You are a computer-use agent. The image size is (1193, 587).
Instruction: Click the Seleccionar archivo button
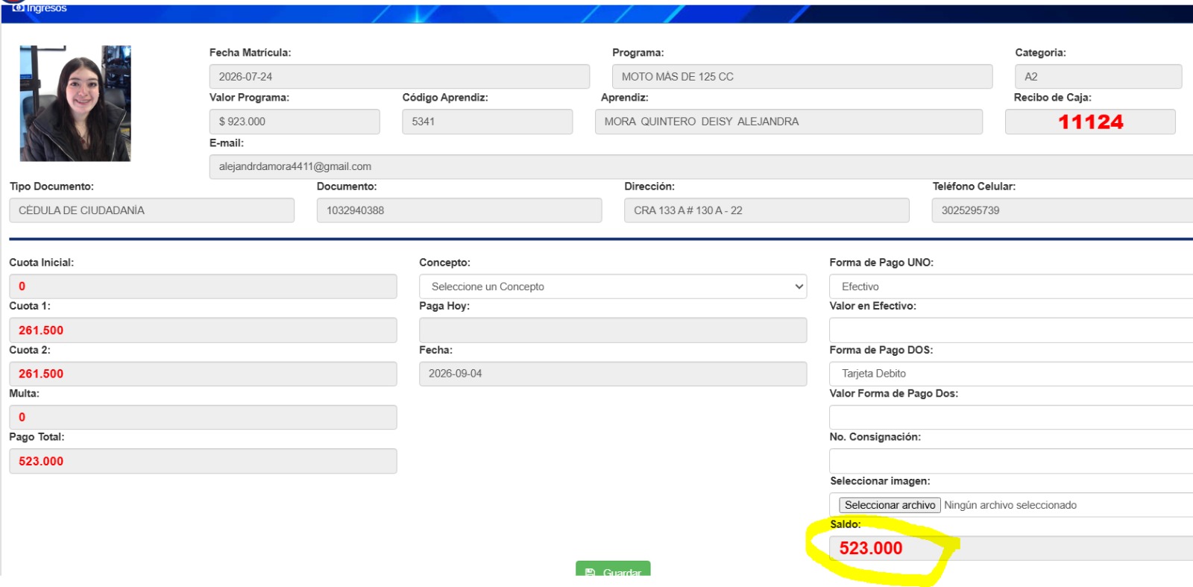pyautogui.click(x=890, y=505)
